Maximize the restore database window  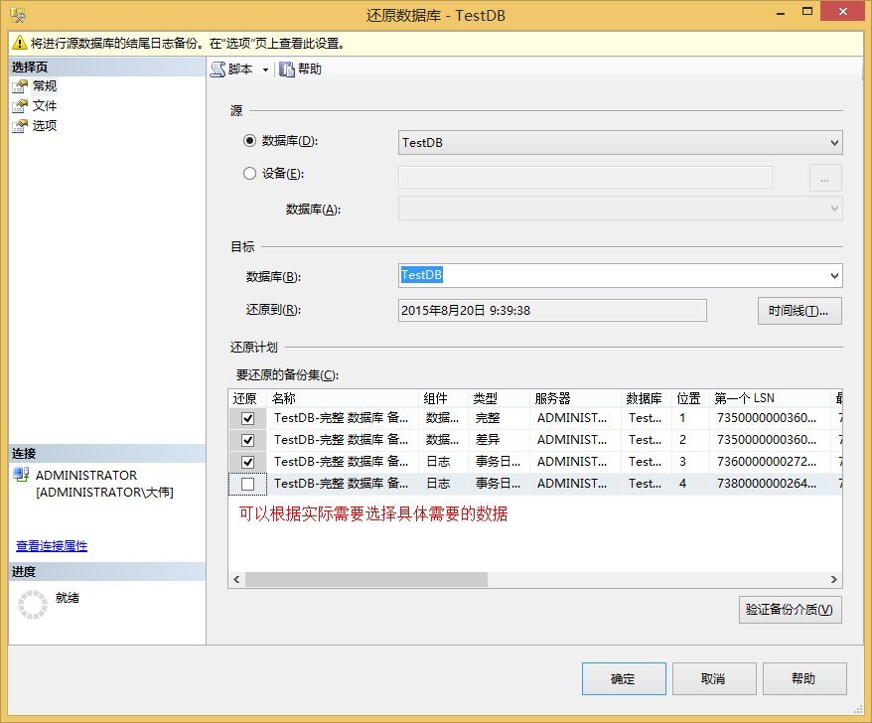pos(807,12)
